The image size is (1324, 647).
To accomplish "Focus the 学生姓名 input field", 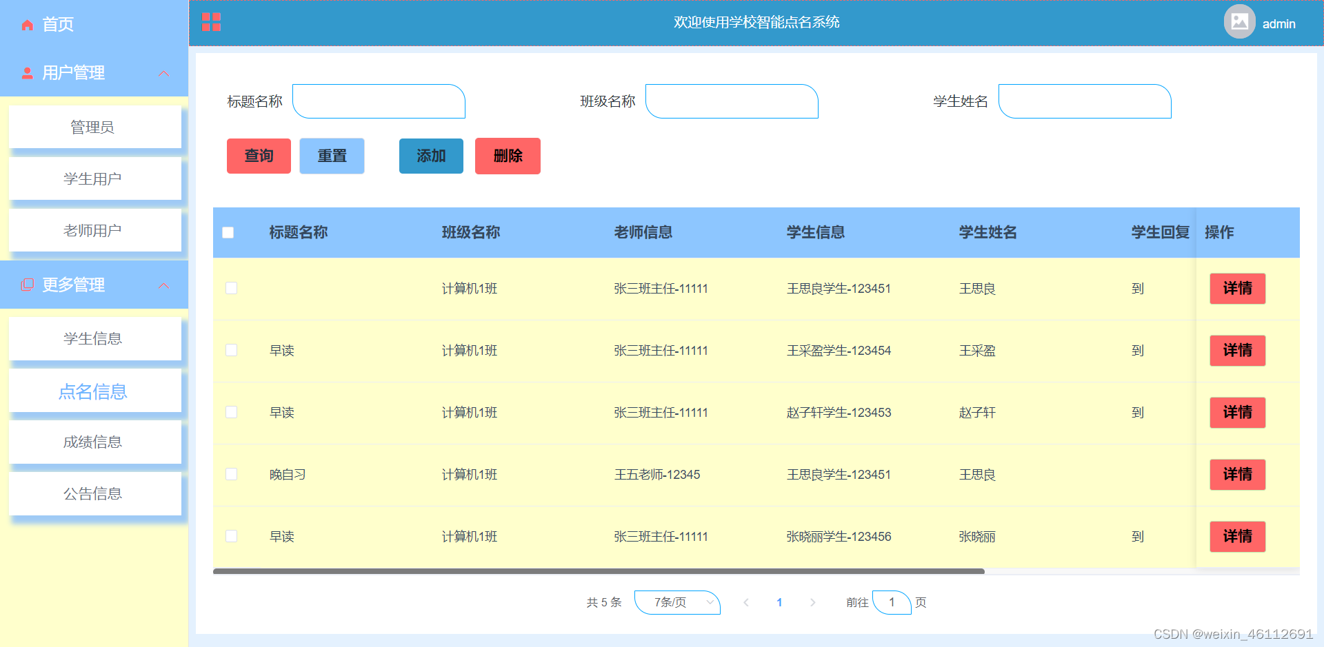I will pos(1085,101).
